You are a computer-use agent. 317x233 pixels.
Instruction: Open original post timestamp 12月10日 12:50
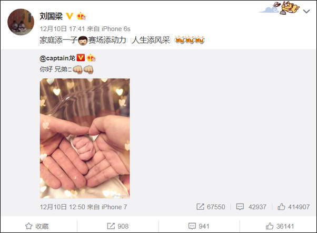(62, 207)
